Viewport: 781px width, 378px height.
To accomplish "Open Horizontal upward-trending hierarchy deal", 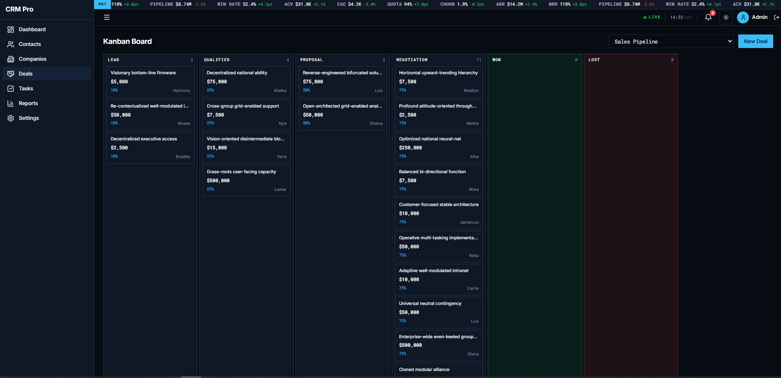I will pos(439,82).
